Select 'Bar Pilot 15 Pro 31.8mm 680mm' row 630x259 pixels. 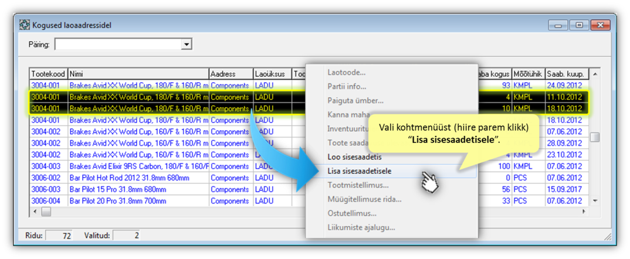pos(309,189)
